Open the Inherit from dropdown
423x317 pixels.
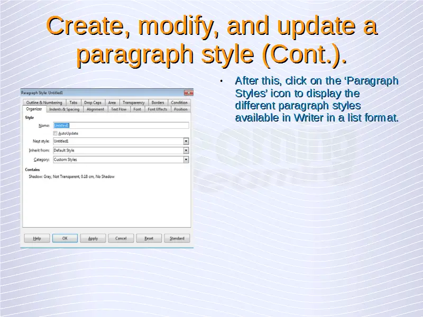coord(186,151)
